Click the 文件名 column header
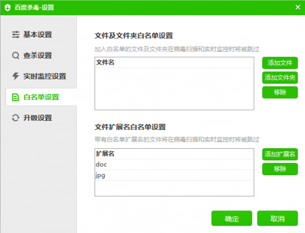Screen dimensions: 305x233 click(x=174, y=62)
